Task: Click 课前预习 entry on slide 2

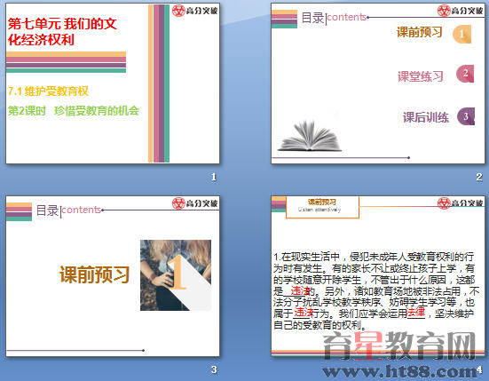Action: tap(420, 32)
